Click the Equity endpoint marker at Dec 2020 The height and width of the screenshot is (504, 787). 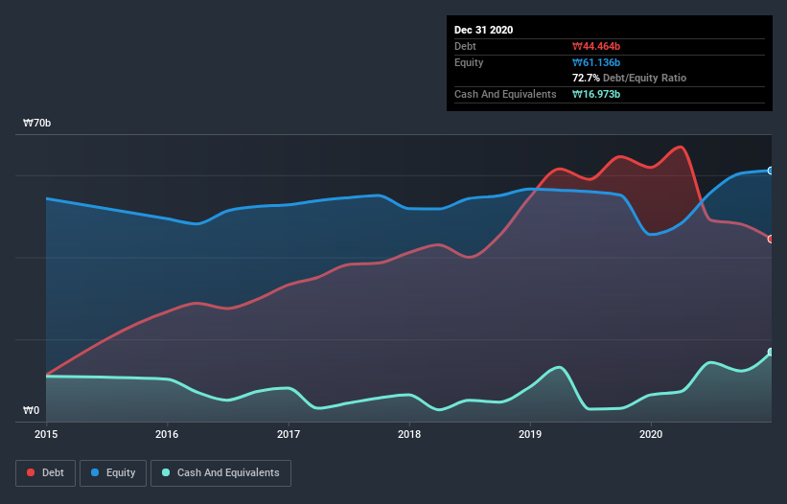771,171
